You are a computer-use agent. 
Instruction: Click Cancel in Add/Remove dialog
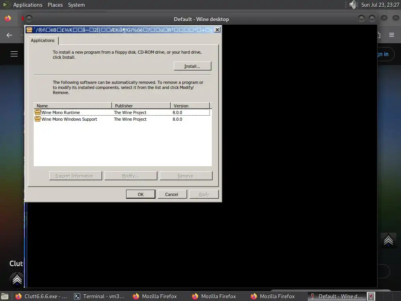[x=172, y=194]
